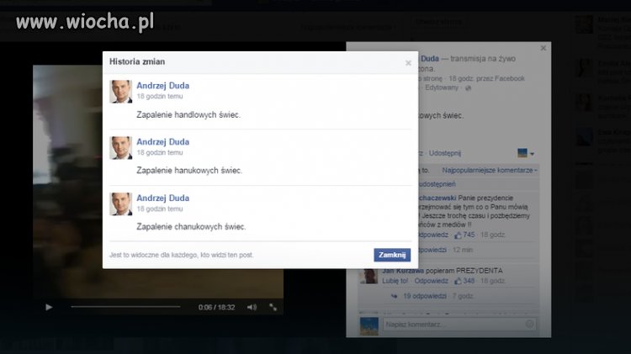The image size is (631, 354).
Task: Open the Edytowany edit-history link
Action: tap(442, 87)
